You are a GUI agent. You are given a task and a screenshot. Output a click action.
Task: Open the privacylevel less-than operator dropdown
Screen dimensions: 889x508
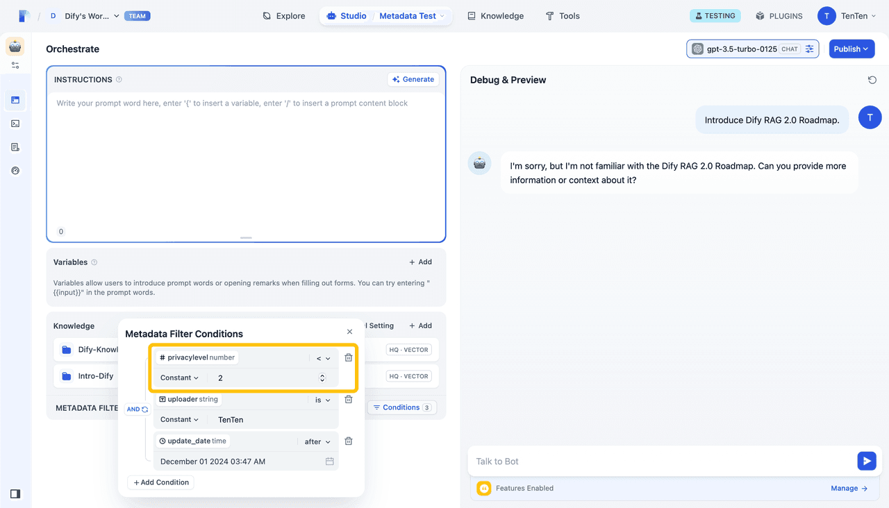pos(323,358)
